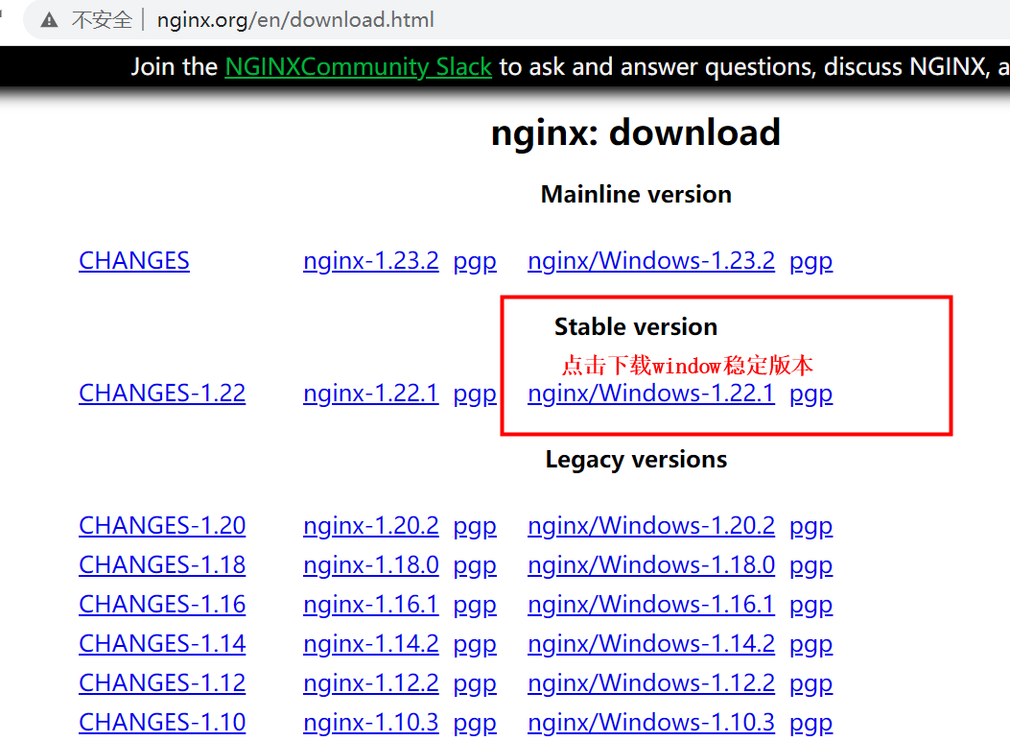Open pgp signature for nginx-1.16.1
The height and width of the screenshot is (741, 1010).
[x=475, y=606]
